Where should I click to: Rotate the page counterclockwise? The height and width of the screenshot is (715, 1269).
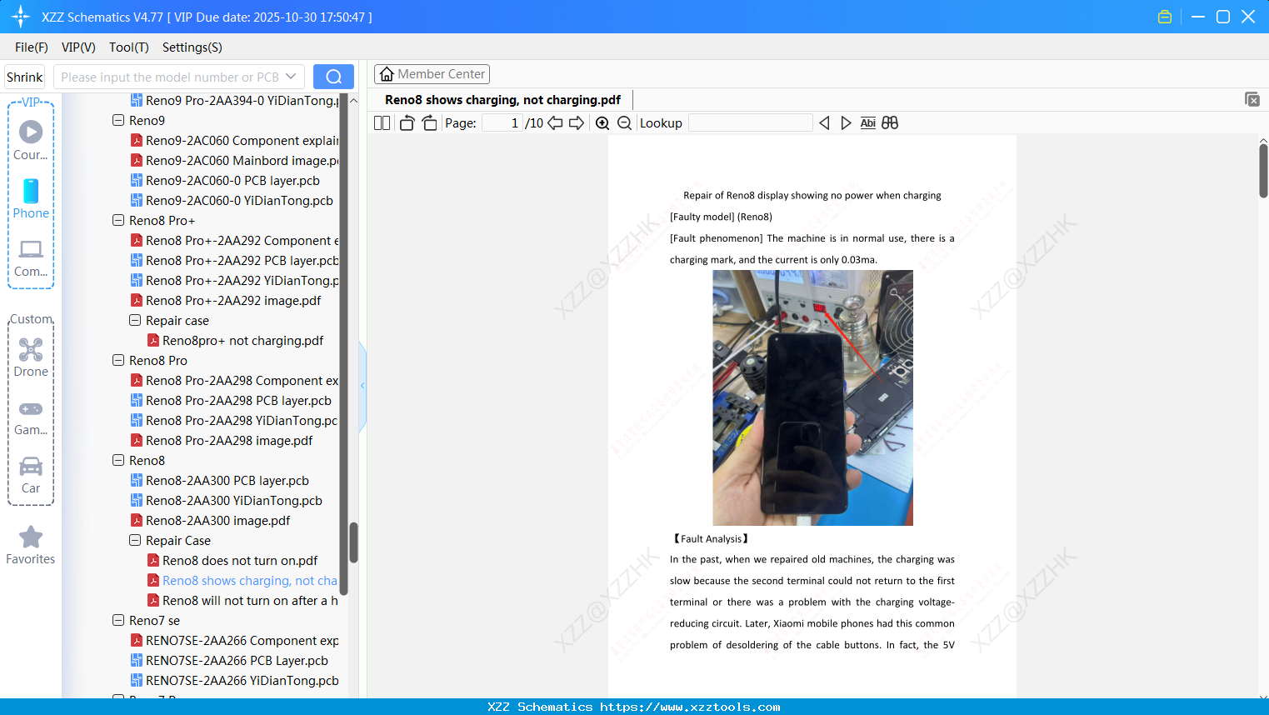[407, 123]
